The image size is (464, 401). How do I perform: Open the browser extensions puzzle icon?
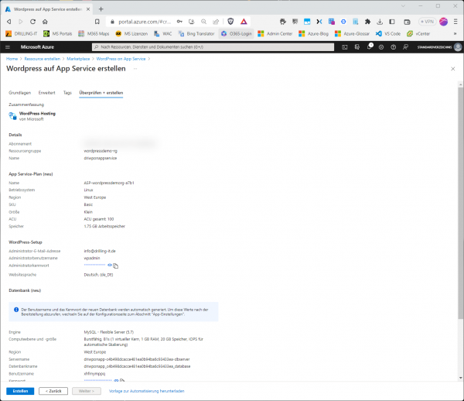tap(367, 22)
